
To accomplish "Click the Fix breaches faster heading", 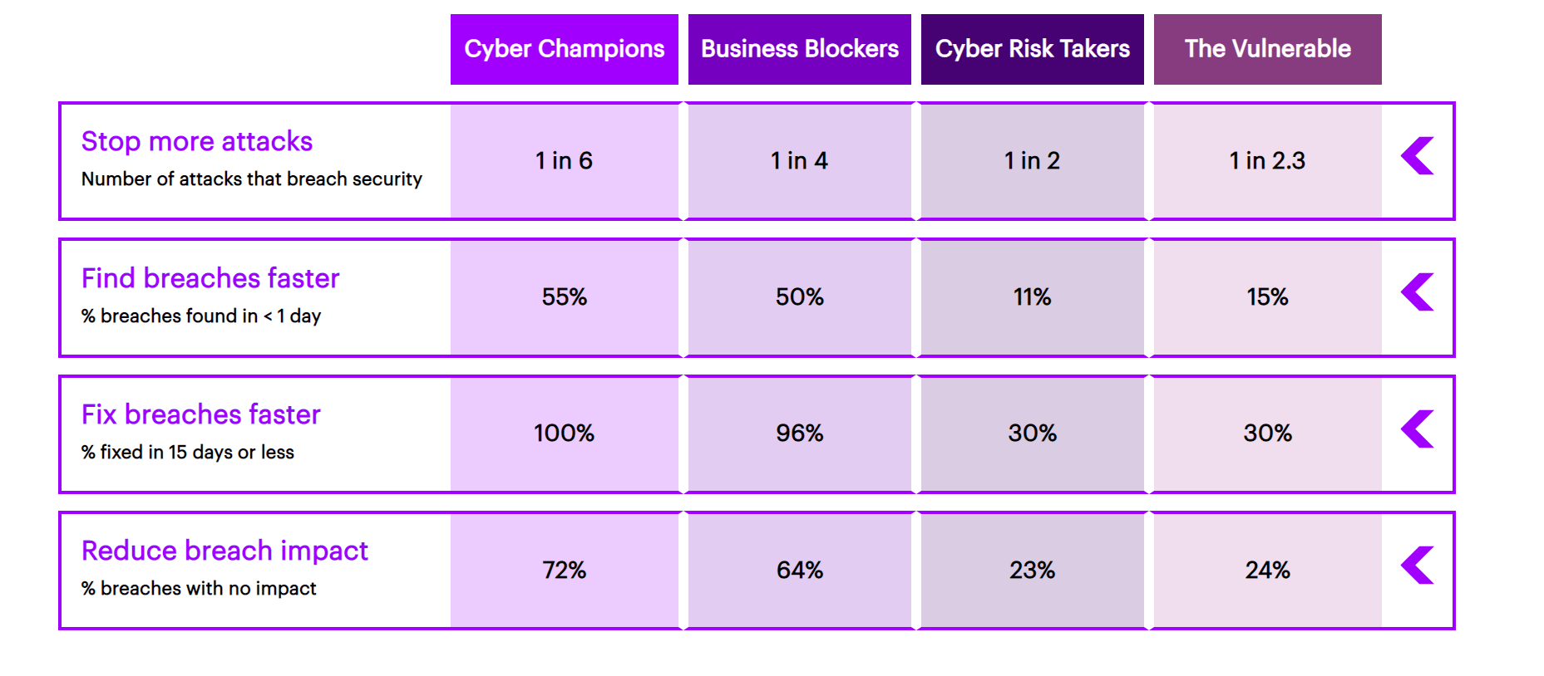I will pos(201,414).
